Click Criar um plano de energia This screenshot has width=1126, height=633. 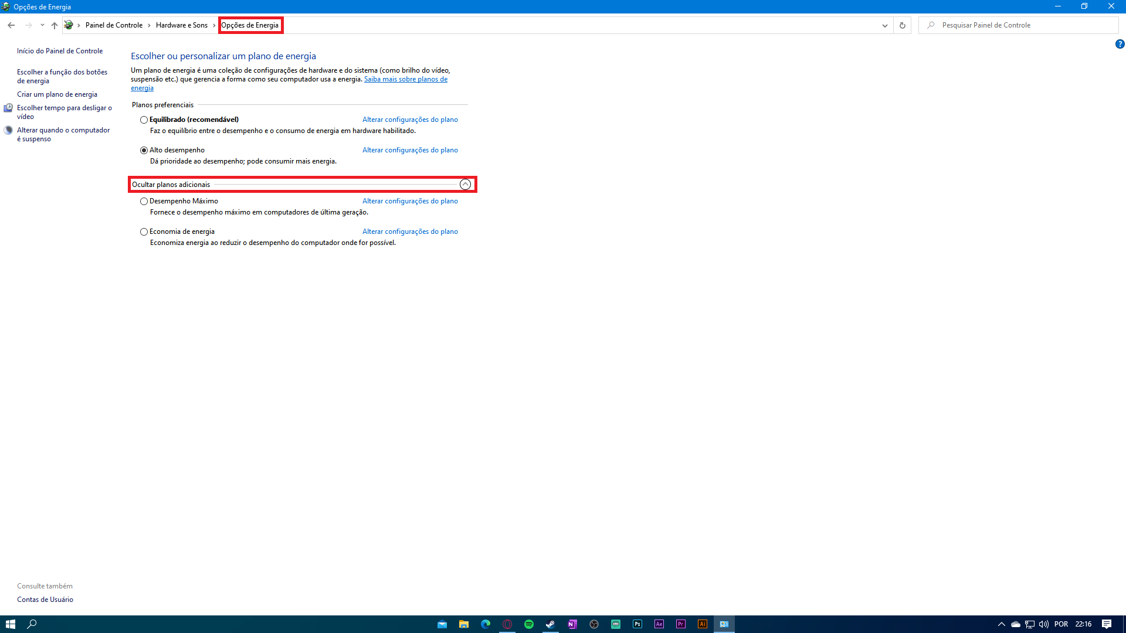[x=57, y=94]
